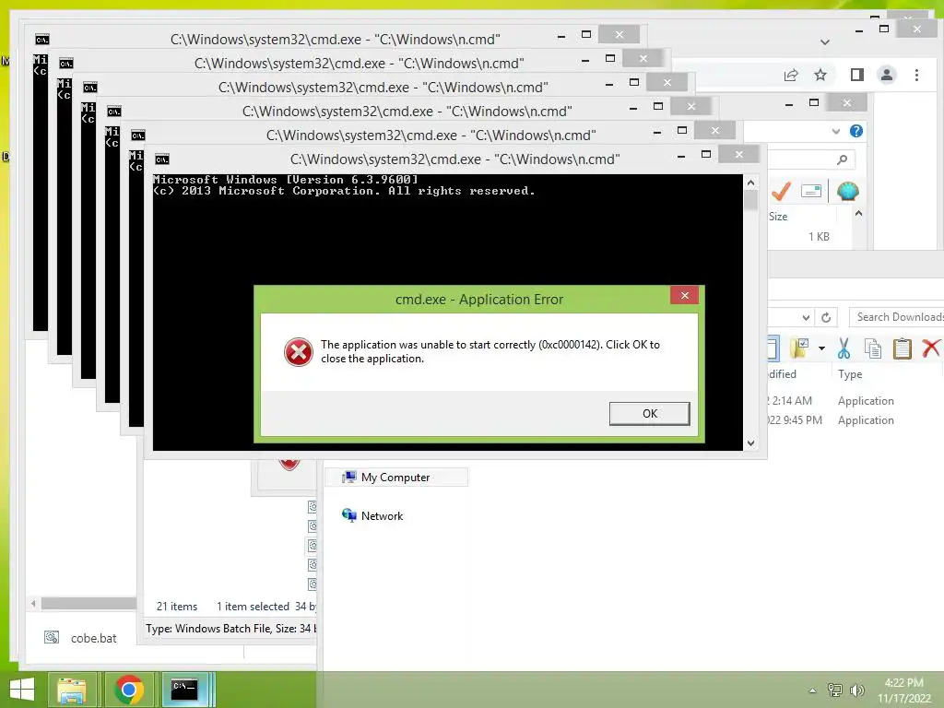Open Chrome's profile avatar
This screenshot has width=944, height=708.
tap(887, 75)
